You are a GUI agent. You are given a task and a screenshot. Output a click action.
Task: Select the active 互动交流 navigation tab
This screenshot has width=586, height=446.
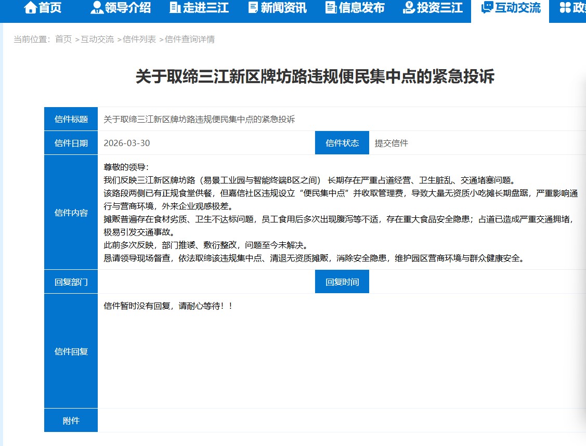(517, 8)
